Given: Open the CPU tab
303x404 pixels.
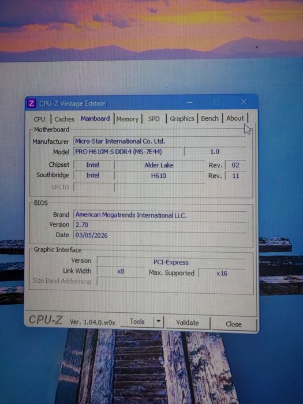Looking at the screenshot, I should click(39, 119).
